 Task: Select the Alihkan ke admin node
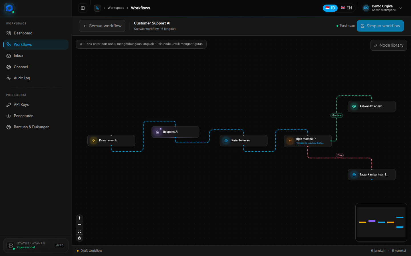tap(372, 106)
